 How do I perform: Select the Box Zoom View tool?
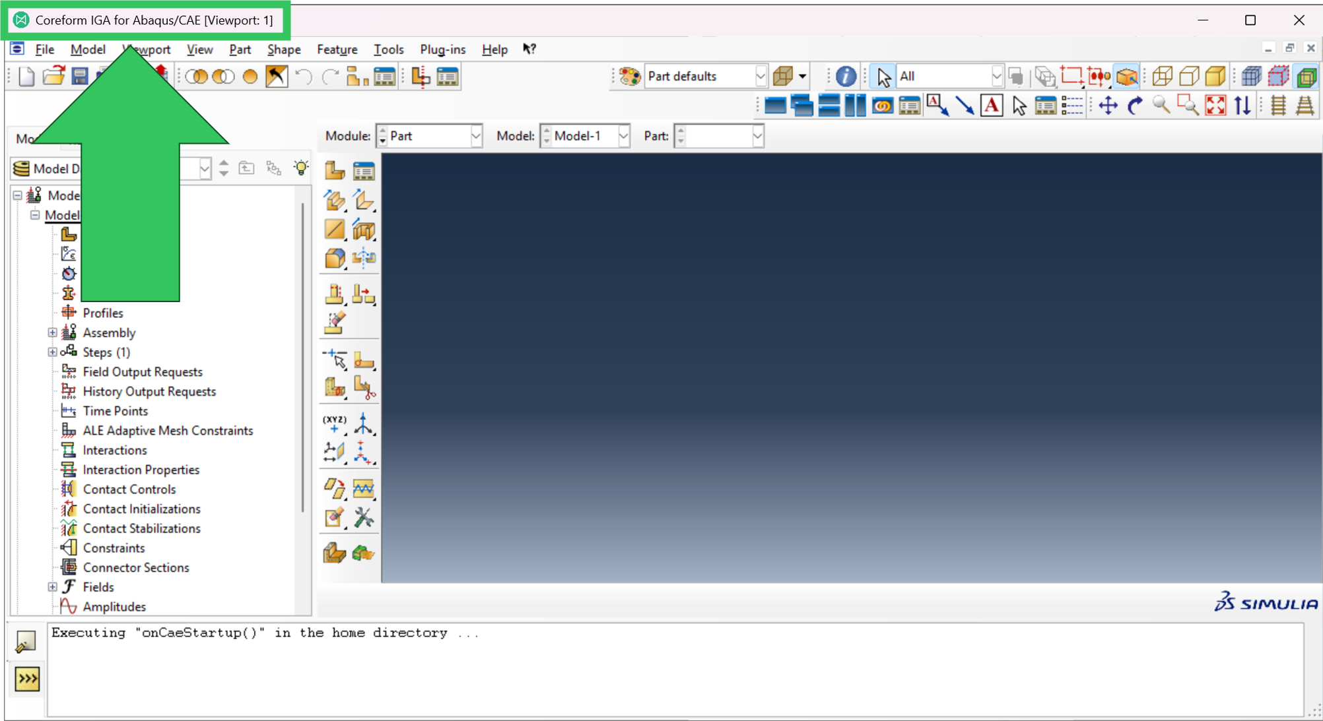click(1188, 106)
